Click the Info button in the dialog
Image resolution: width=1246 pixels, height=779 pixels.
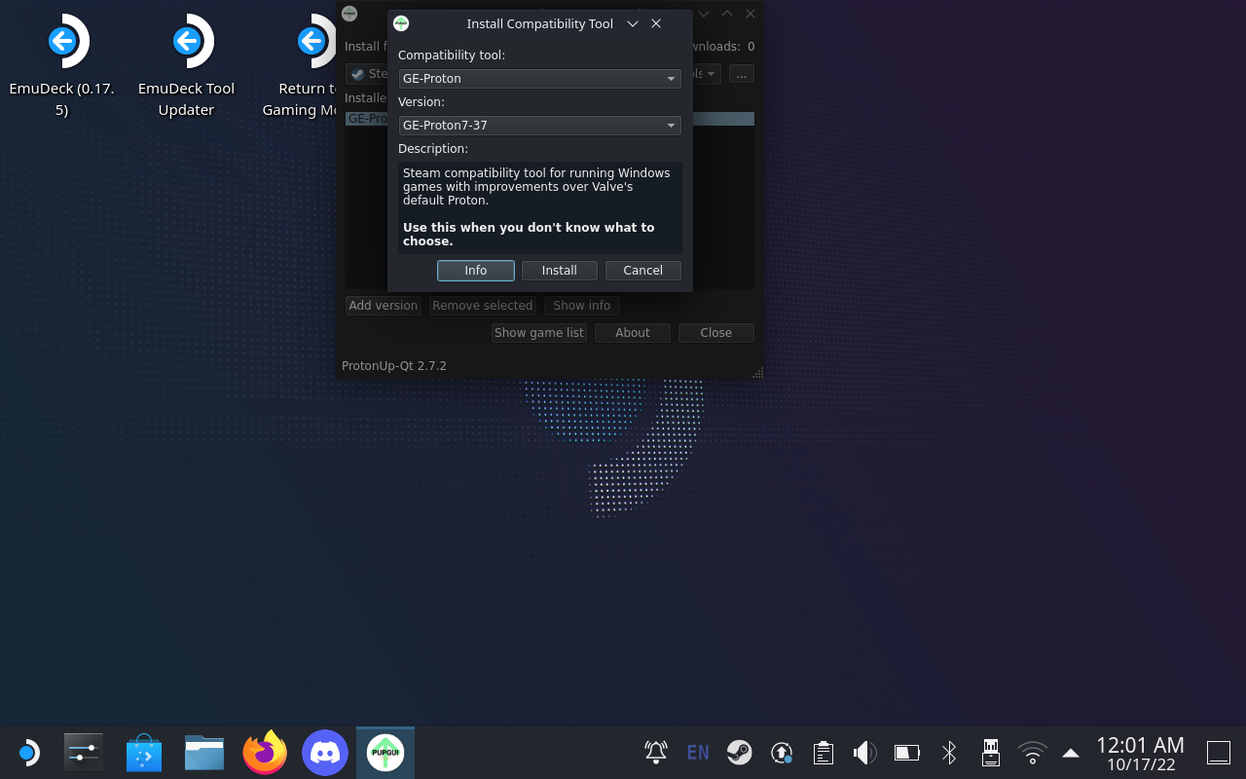coord(476,270)
